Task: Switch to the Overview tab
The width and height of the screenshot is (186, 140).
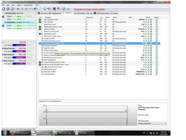Action: (43, 13)
